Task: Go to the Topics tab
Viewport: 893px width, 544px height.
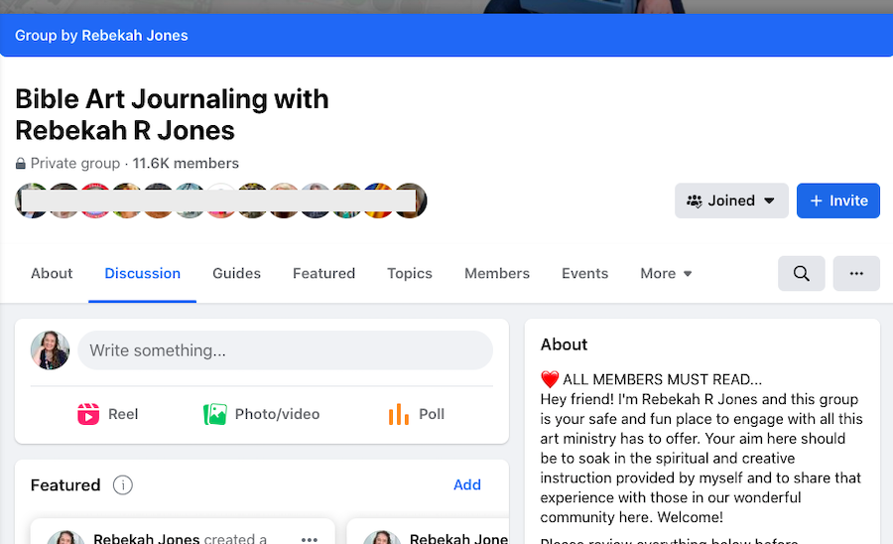Action: [410, 273]
